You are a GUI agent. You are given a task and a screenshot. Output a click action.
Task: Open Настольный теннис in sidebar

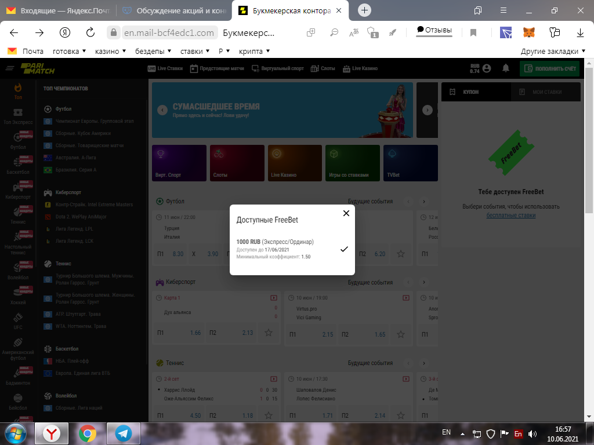pyautogui.click(x=18, y=243)
